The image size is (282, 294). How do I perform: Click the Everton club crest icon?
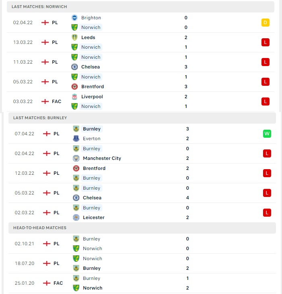[x=76, y=139]
